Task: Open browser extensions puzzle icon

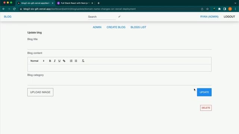Action: (x=219, y=9)
